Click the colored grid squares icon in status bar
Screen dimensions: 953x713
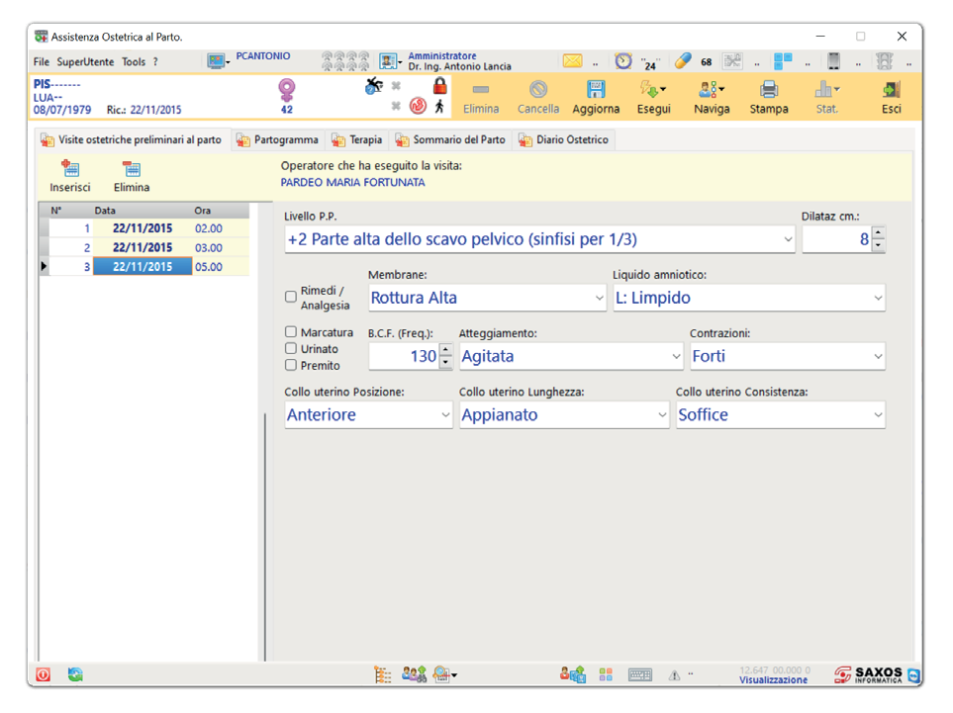pos(606,674)
